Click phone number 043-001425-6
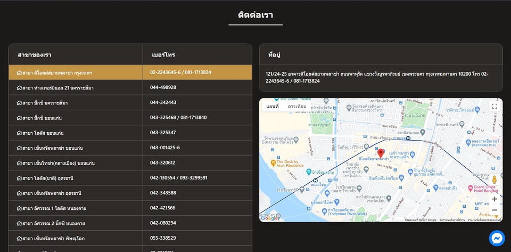The width and height of the screenshot is (511, 252). (x=165, y=148)
